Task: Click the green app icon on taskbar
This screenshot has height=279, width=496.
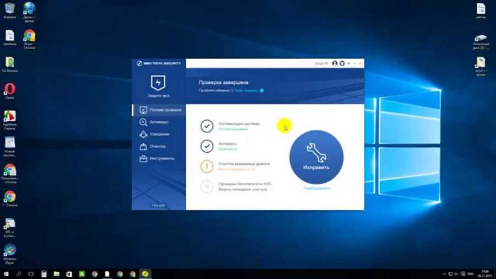Action: 82,274
